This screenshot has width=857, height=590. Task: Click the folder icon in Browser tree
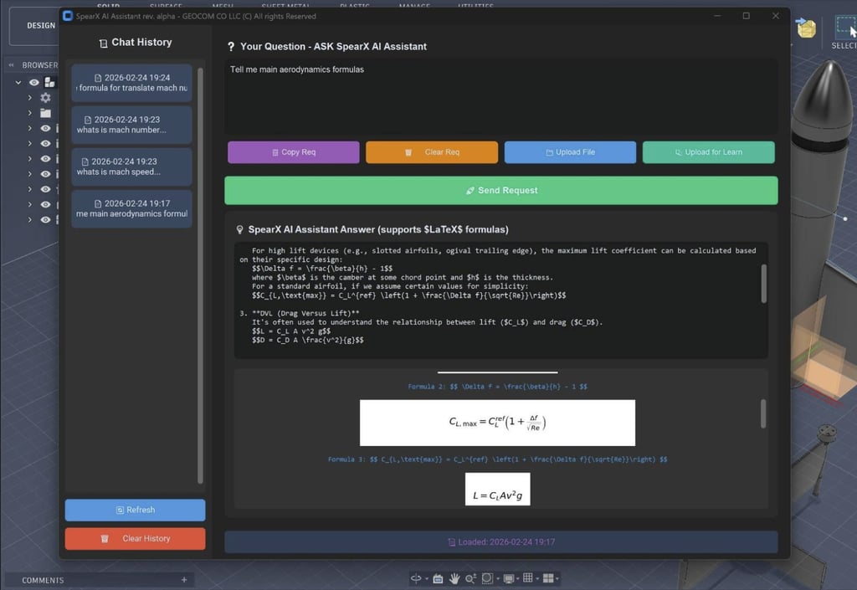[45, 113]
